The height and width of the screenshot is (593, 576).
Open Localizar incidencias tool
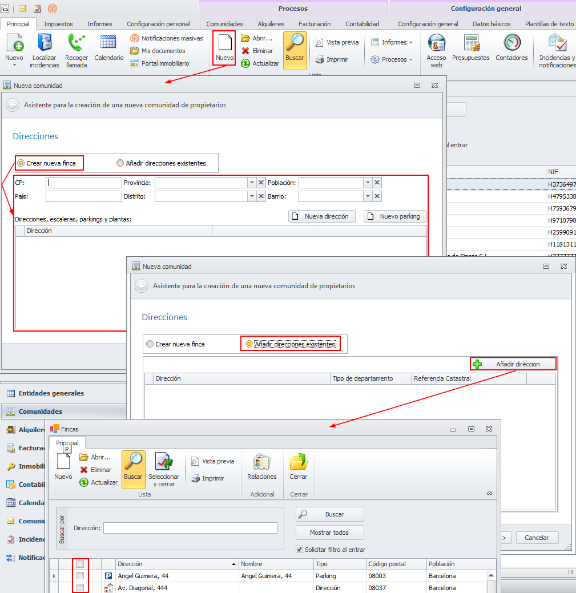(x=45, y=51)
